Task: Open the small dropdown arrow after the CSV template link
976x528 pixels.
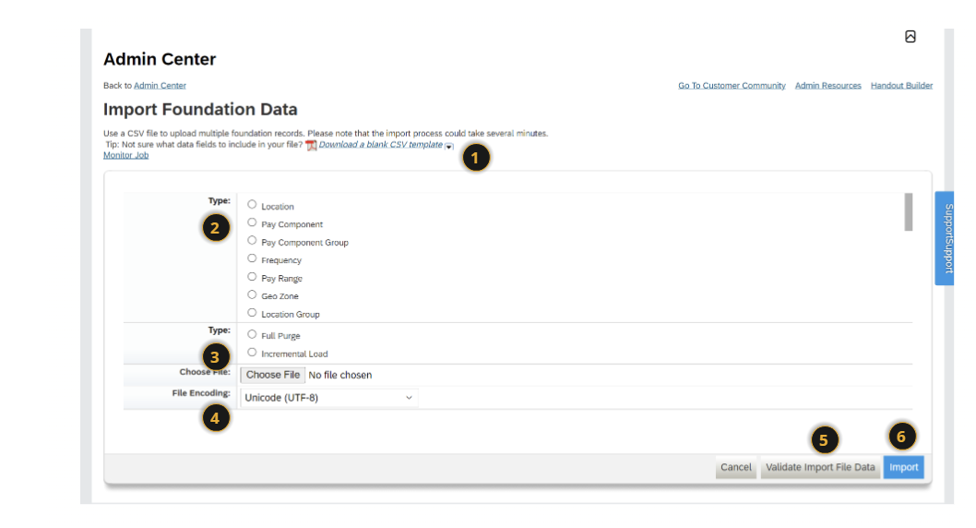Action: click(448, 147)
